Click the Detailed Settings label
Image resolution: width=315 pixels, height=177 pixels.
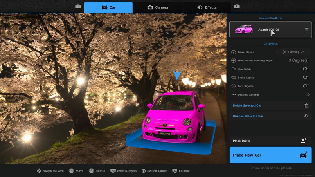(248, 94)
